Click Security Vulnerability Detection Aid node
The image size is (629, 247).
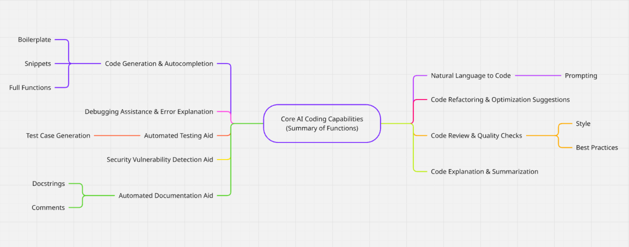point(160,160)
